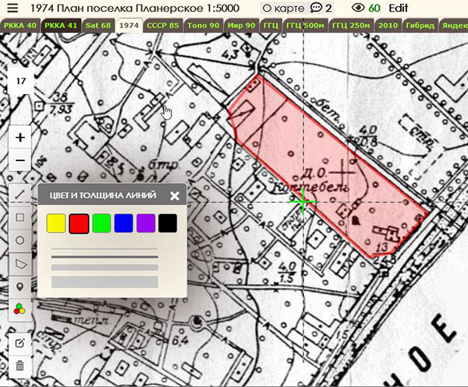The width and height of the screenshot is (468, 387).
Task: Open the color and line thickness tool
Action: pos(20,311)
